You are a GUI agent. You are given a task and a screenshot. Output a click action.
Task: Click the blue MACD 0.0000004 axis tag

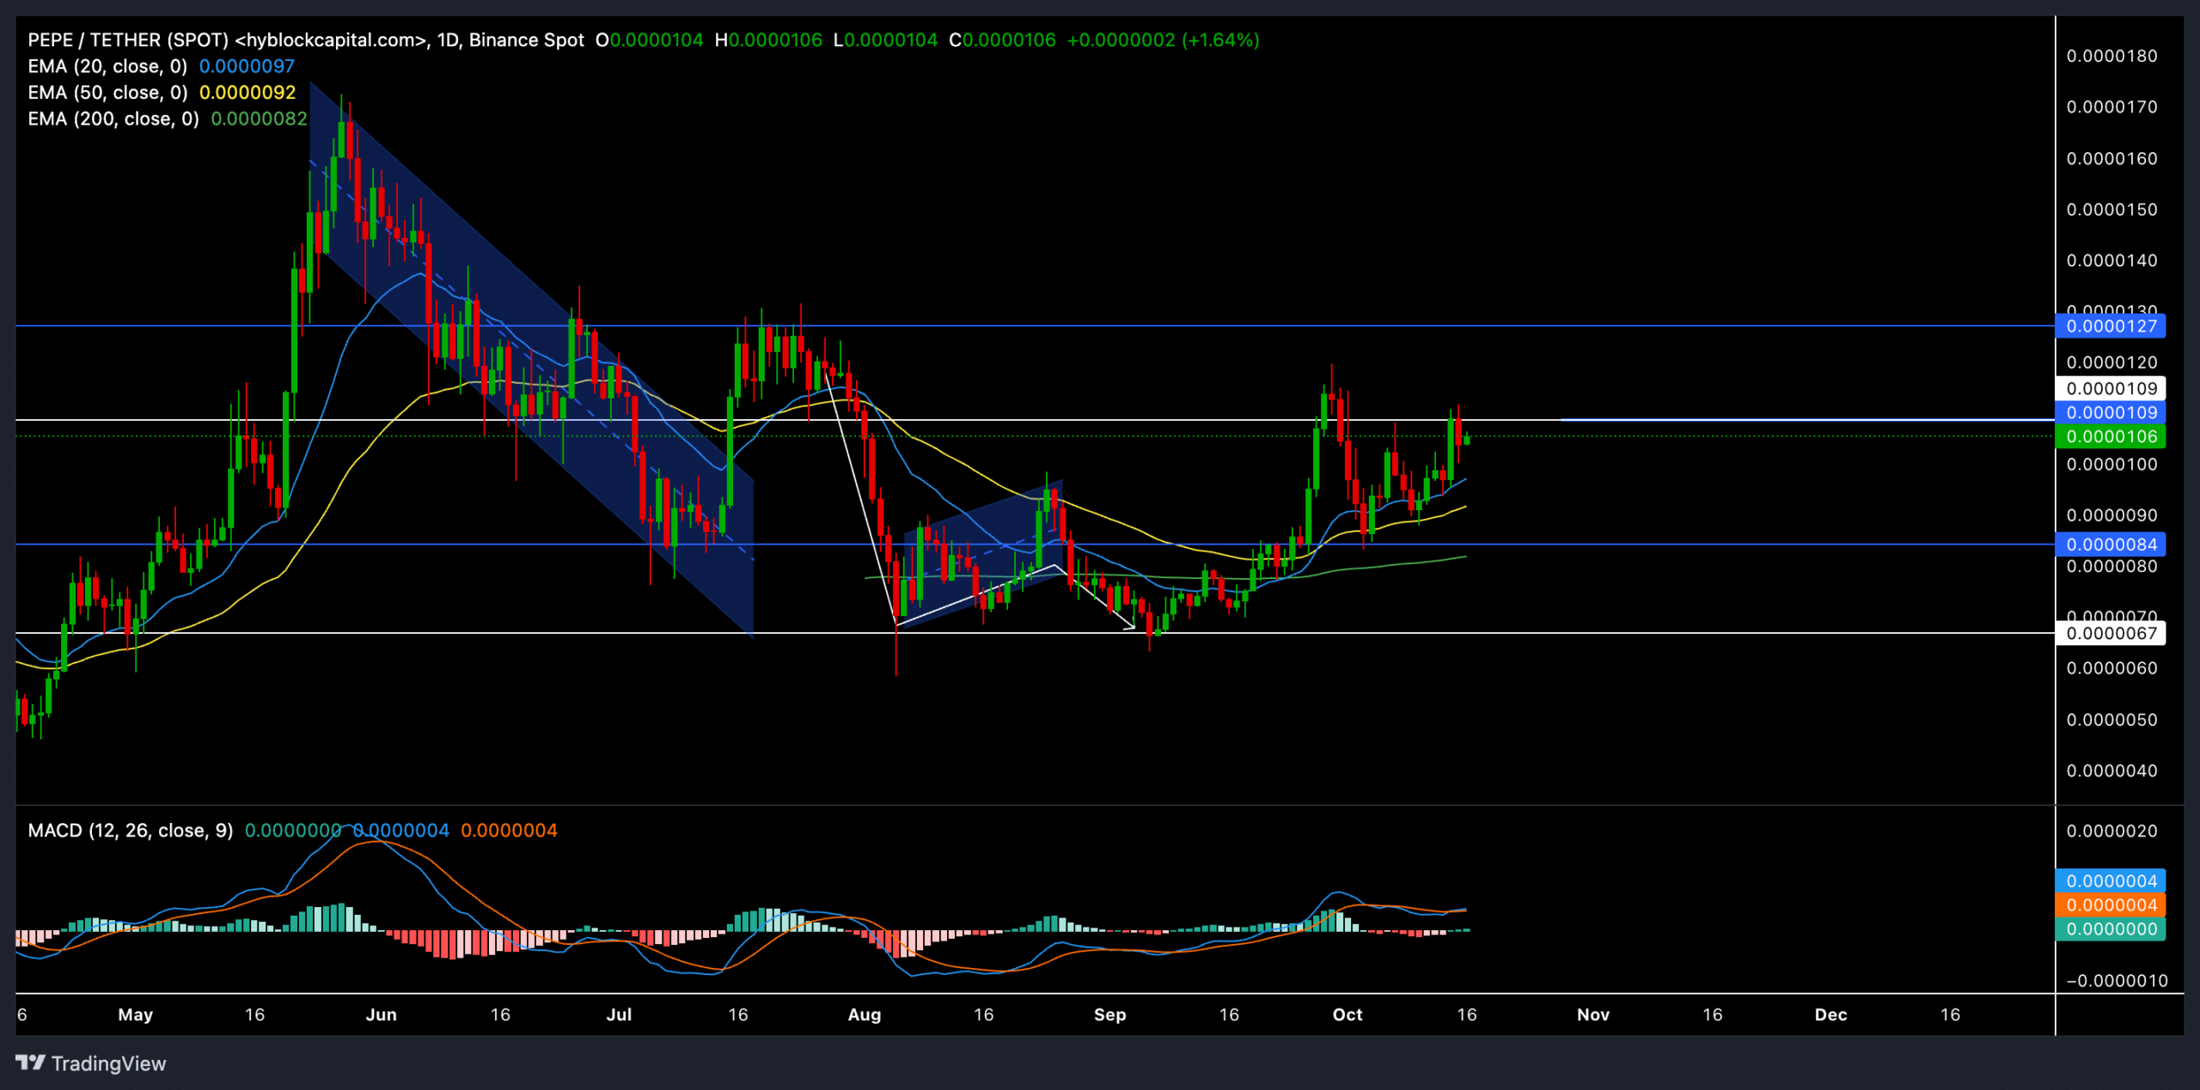click(2111, 881)
